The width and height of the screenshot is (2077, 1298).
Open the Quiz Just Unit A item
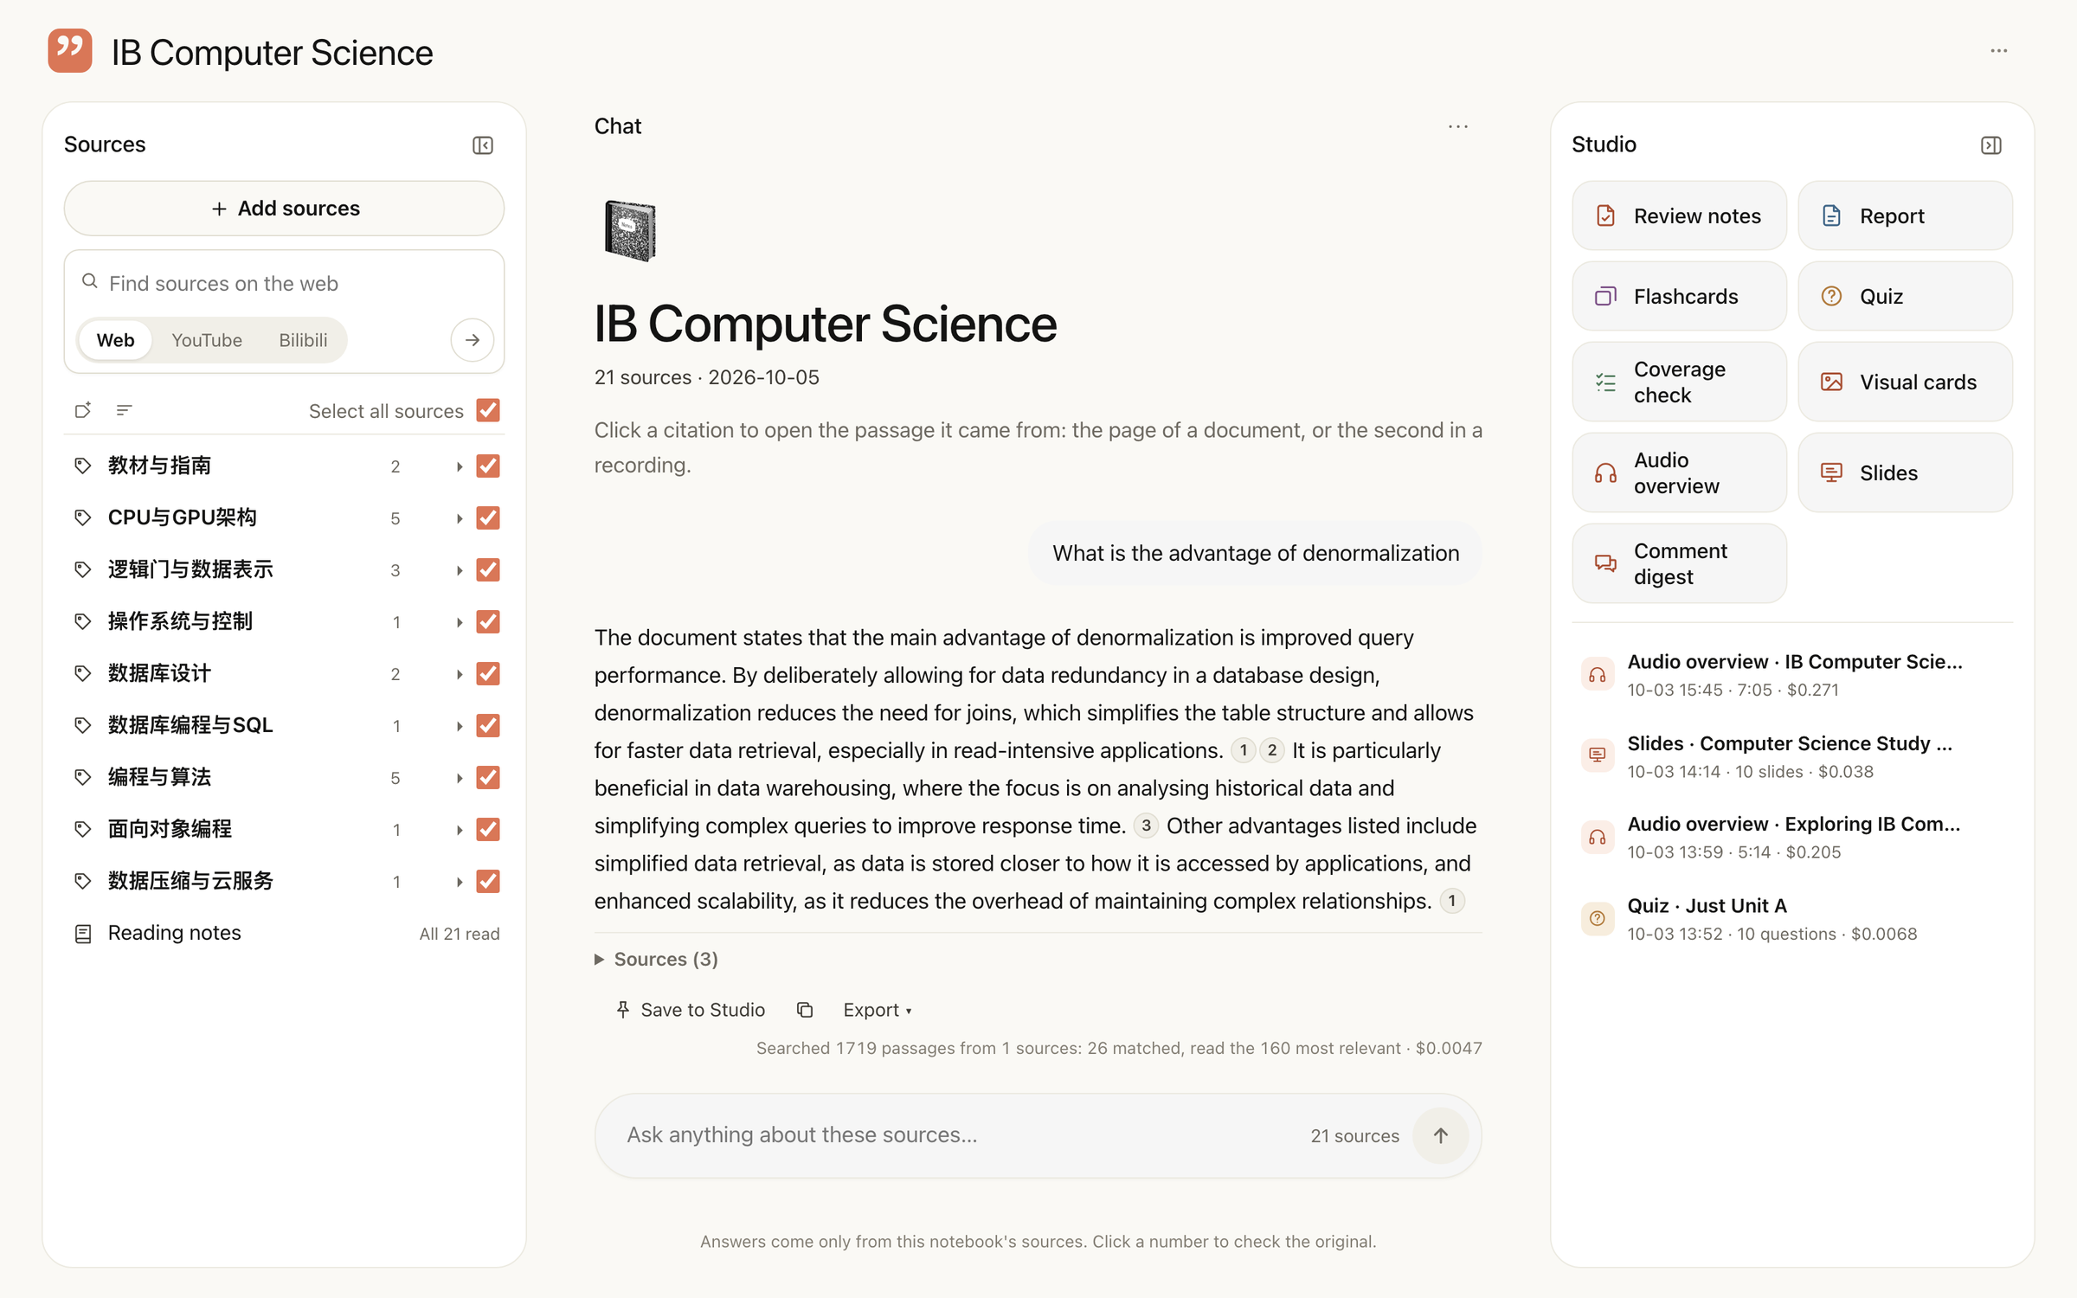pyautogui.click(x=1791, y=918)
